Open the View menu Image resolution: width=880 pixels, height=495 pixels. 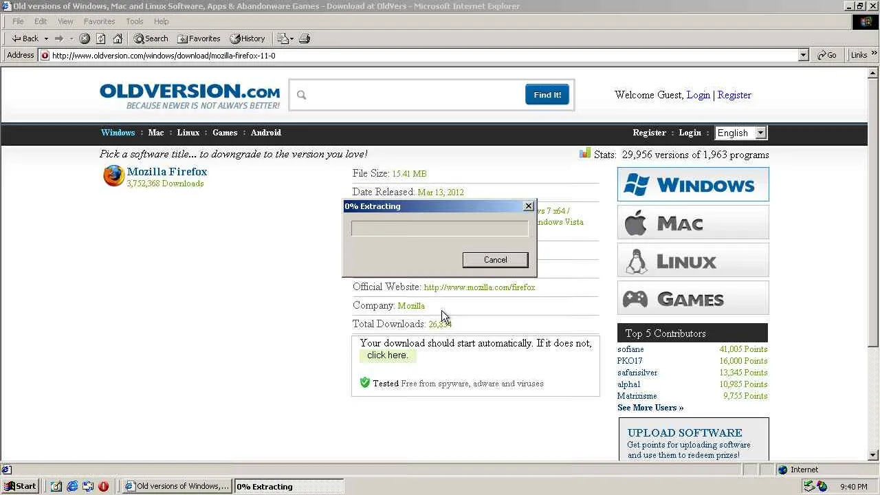(65, 21)
